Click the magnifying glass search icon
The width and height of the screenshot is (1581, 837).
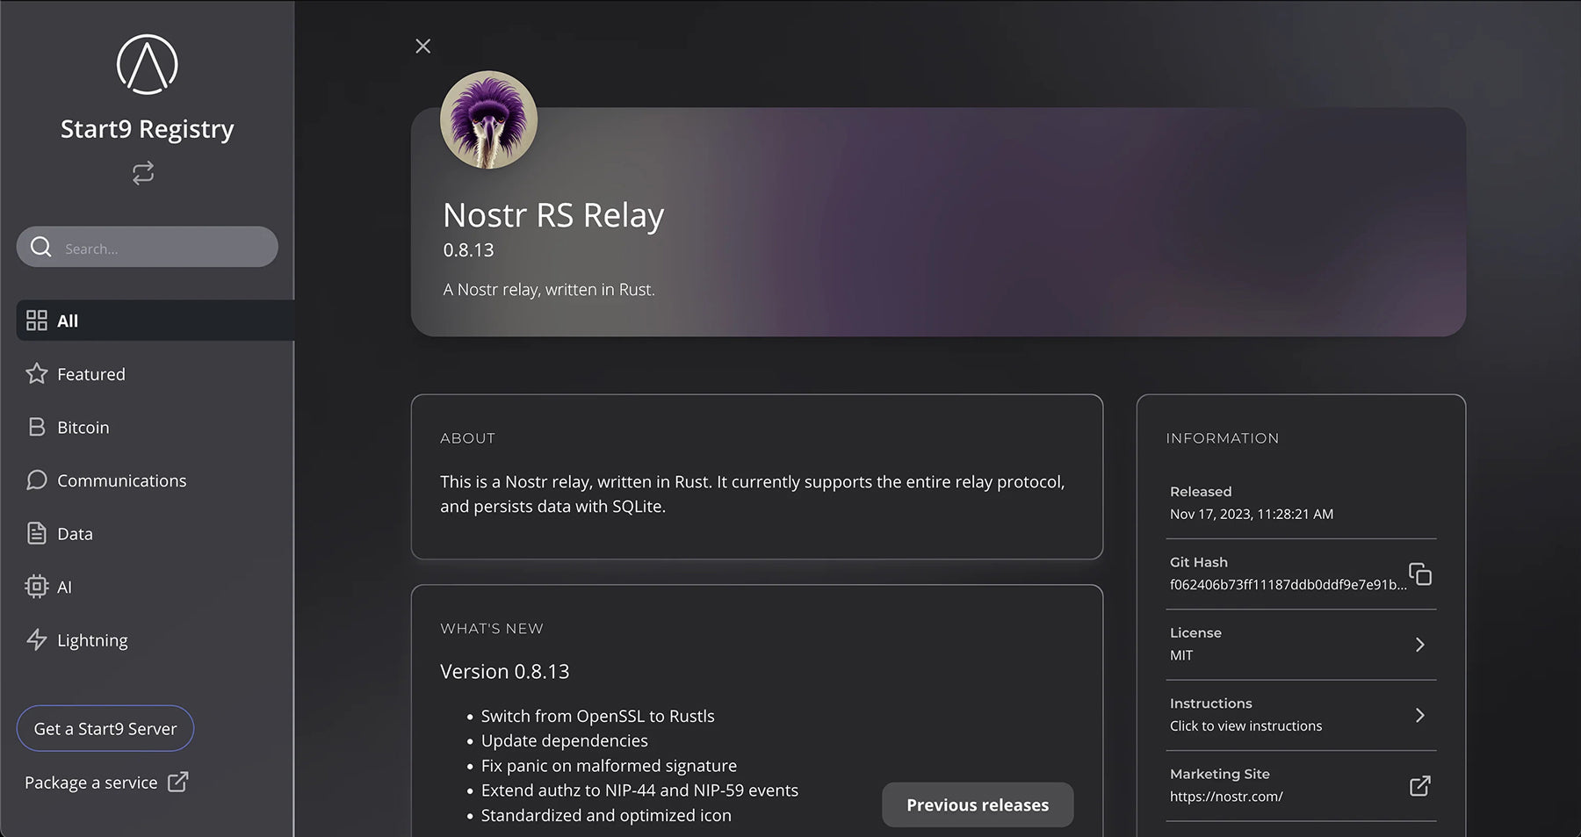[41, 248]
